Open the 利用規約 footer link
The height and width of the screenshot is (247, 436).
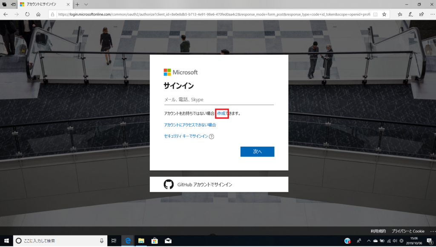click(378, 231)
